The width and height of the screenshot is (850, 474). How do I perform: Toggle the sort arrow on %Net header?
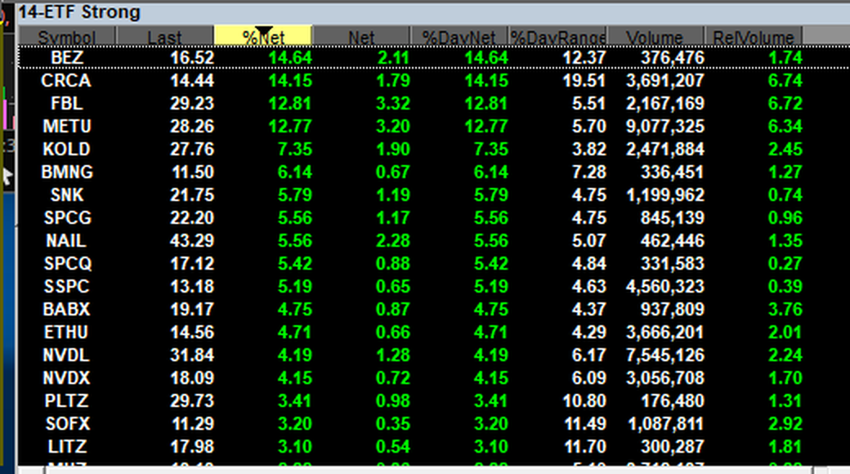click(264, 30)
